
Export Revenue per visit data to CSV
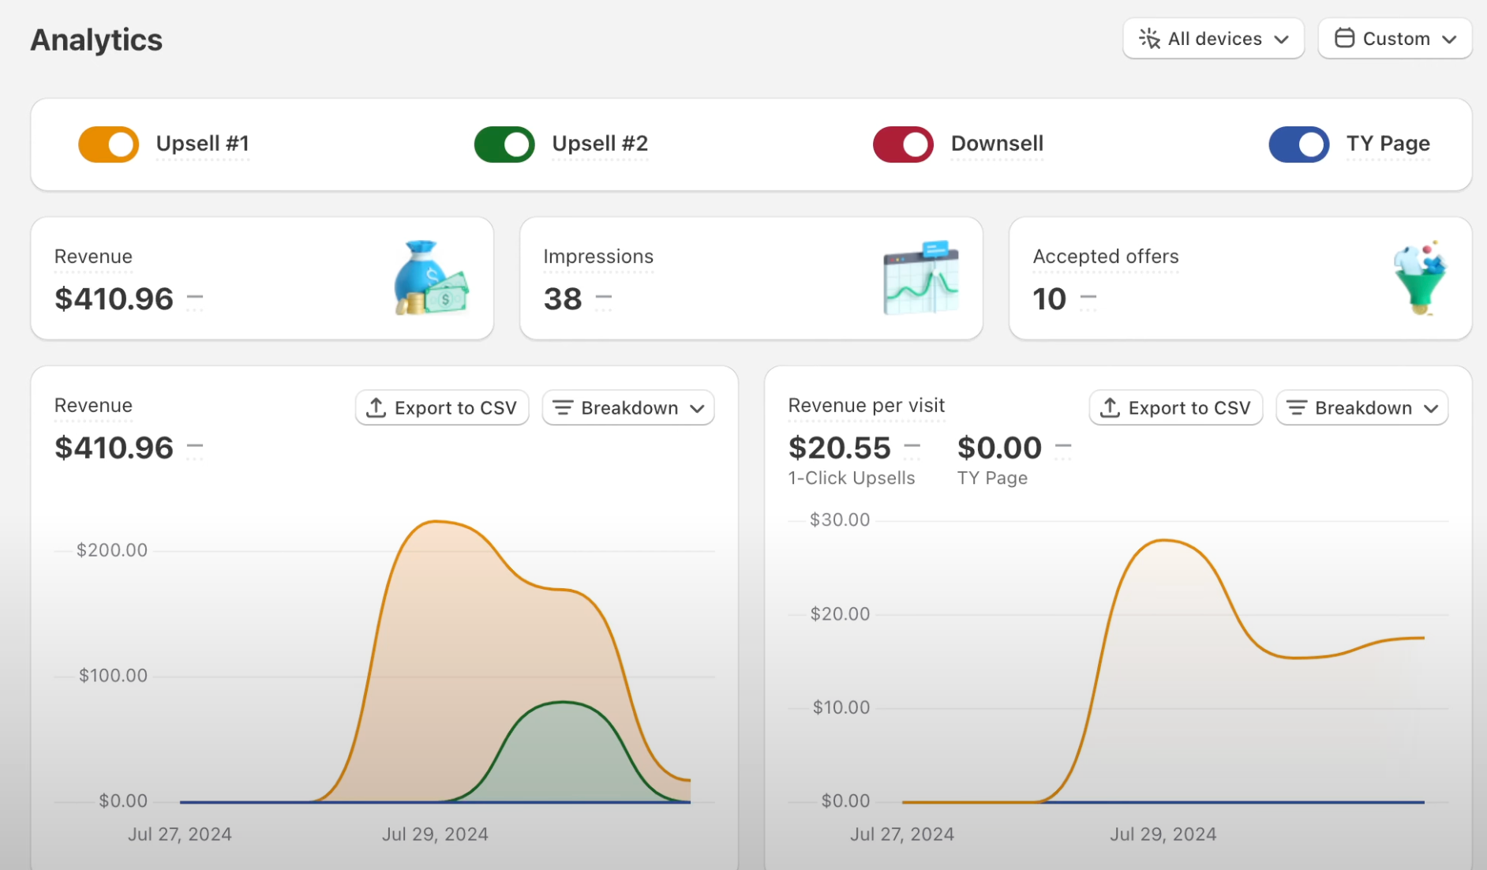pyautogui.click(x=1175, y=407)
